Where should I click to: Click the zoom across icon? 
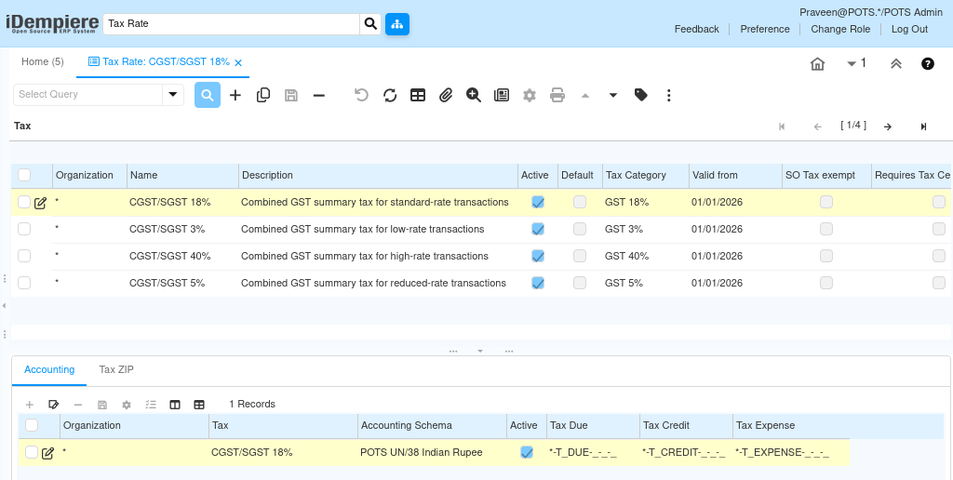tap(474, 95)
